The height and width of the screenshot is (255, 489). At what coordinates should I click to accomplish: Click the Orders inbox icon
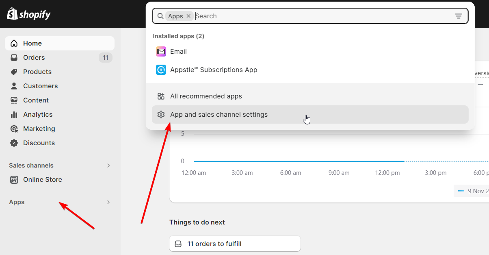point(14,57)
